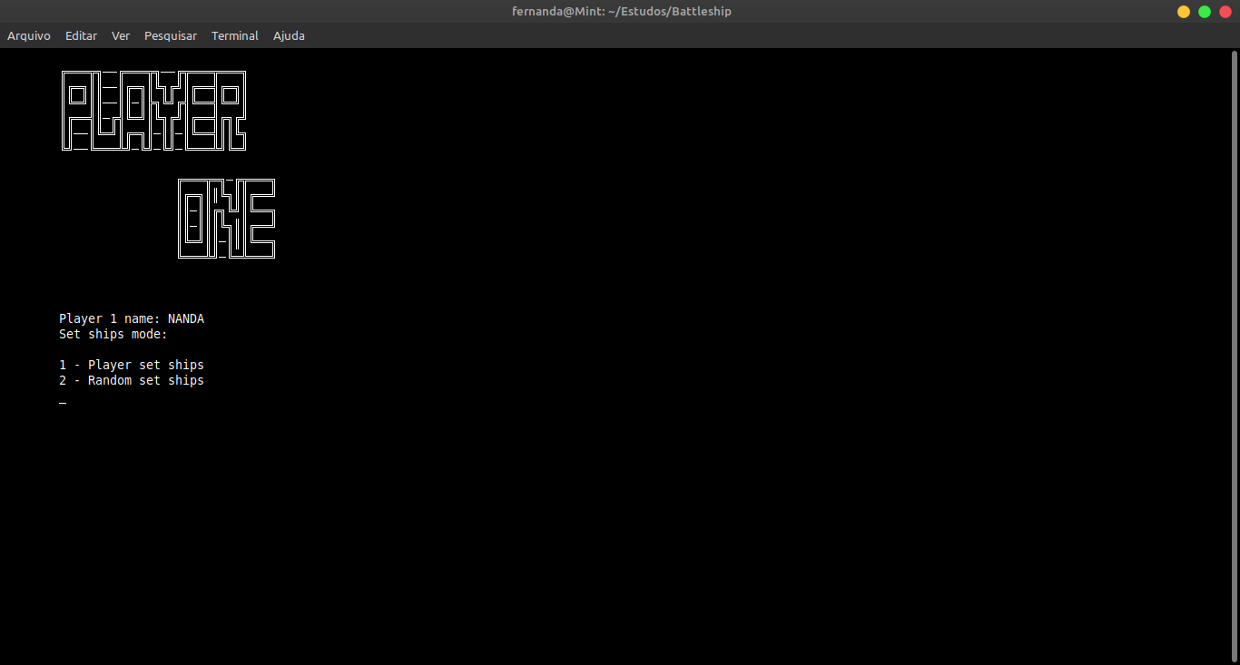Click the green maximize circle icon

pos(1204,11)
